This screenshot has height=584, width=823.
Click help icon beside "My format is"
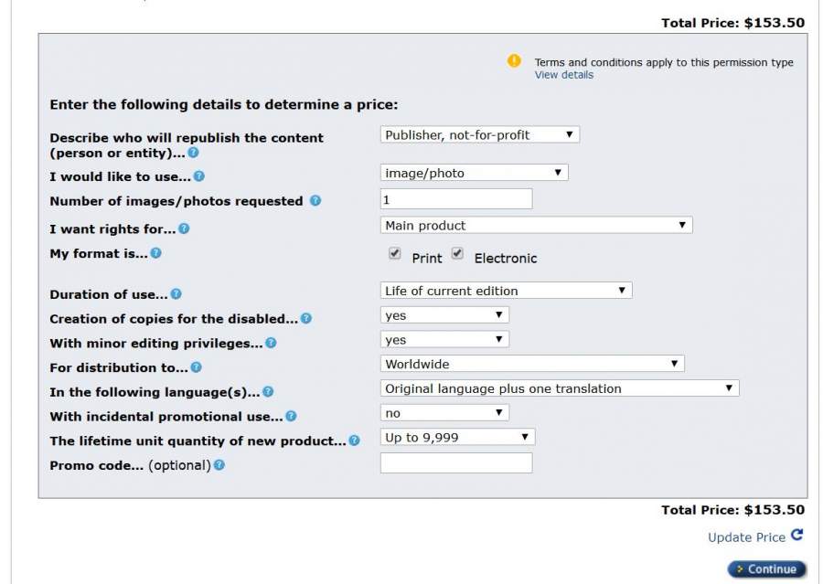coord(155,253)
